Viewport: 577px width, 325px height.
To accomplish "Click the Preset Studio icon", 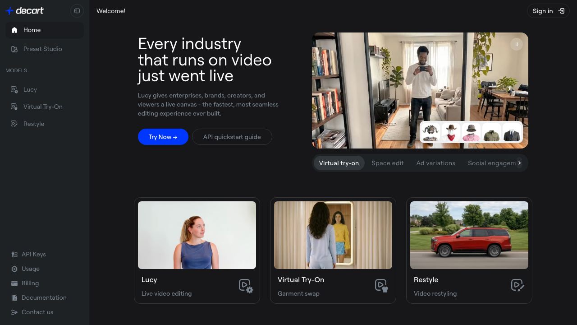I will click(x=14, y=49).
